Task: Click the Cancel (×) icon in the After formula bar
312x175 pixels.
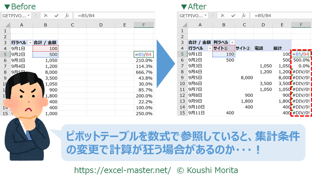Action: point(222,16)
